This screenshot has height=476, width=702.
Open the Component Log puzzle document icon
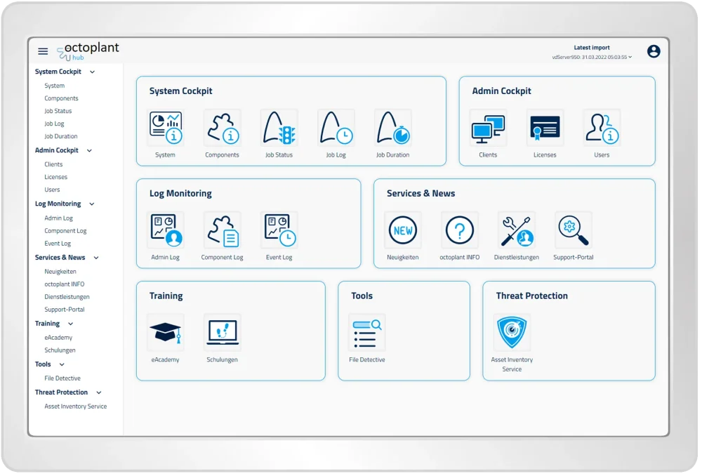223,230
